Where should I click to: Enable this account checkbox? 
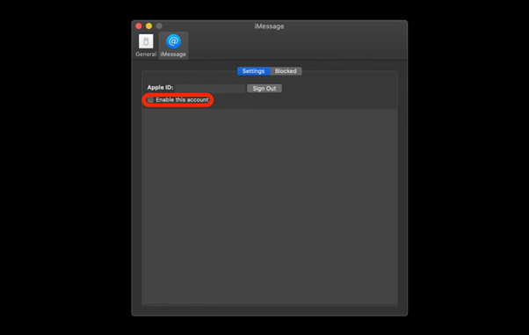[150, 100]
